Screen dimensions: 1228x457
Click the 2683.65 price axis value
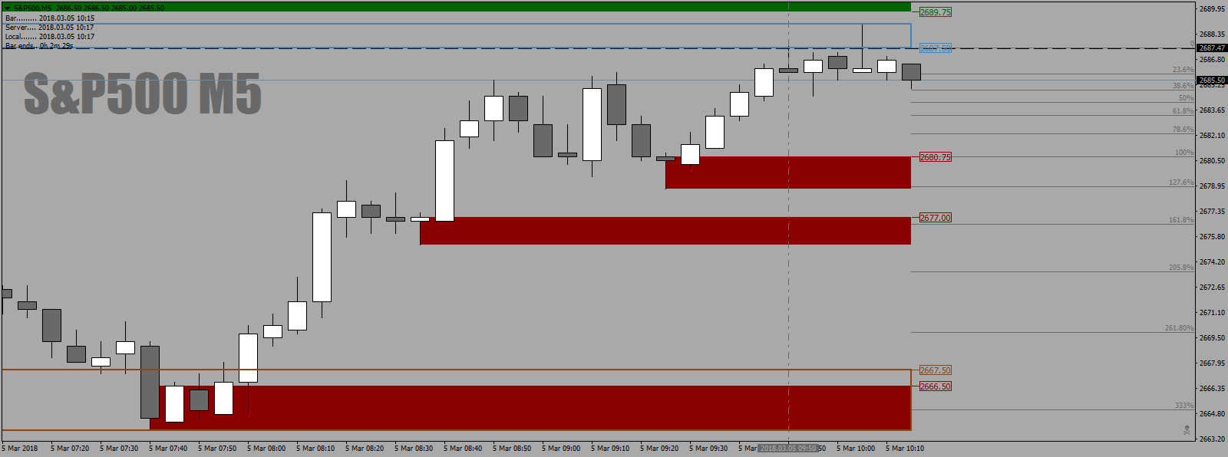1212,110
